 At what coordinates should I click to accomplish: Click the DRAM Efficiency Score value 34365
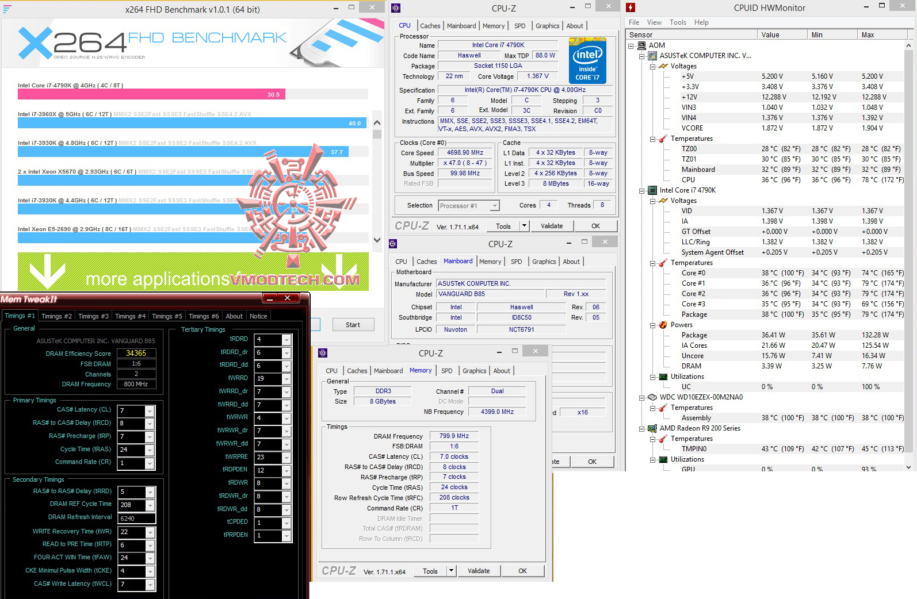pyautogui.click(x=136, y=354)
